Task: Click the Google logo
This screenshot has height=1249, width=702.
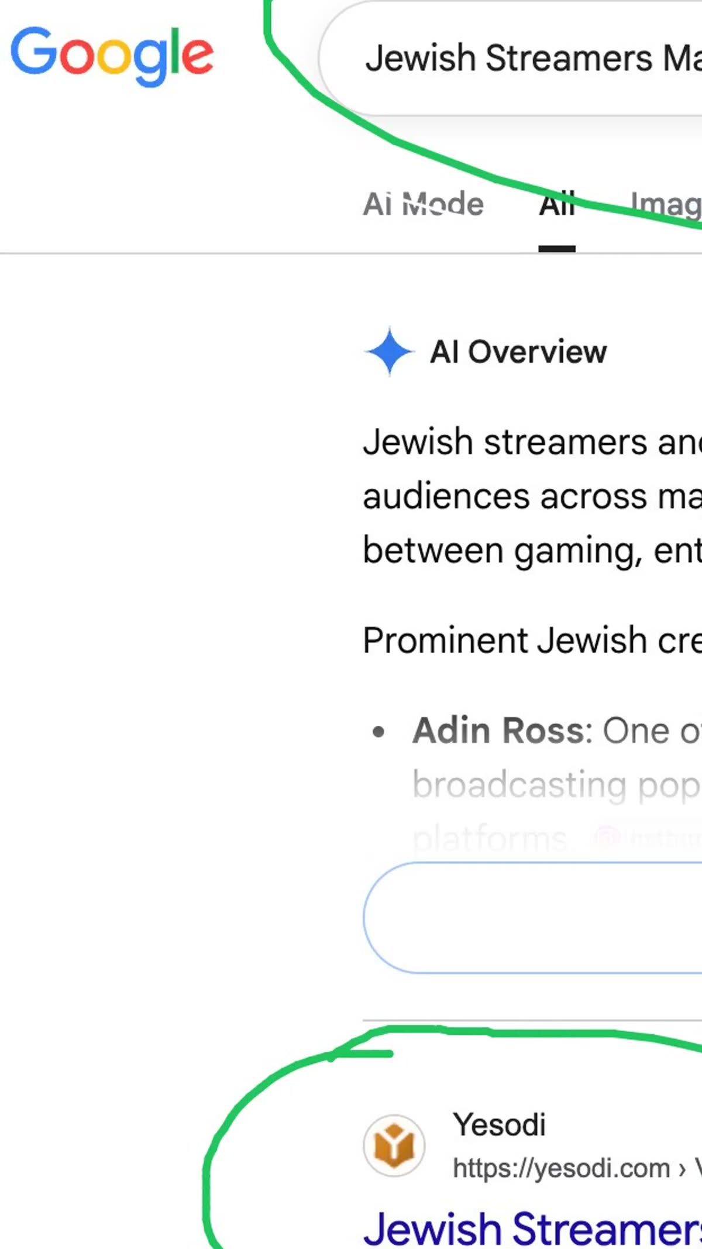Action: 112,56
